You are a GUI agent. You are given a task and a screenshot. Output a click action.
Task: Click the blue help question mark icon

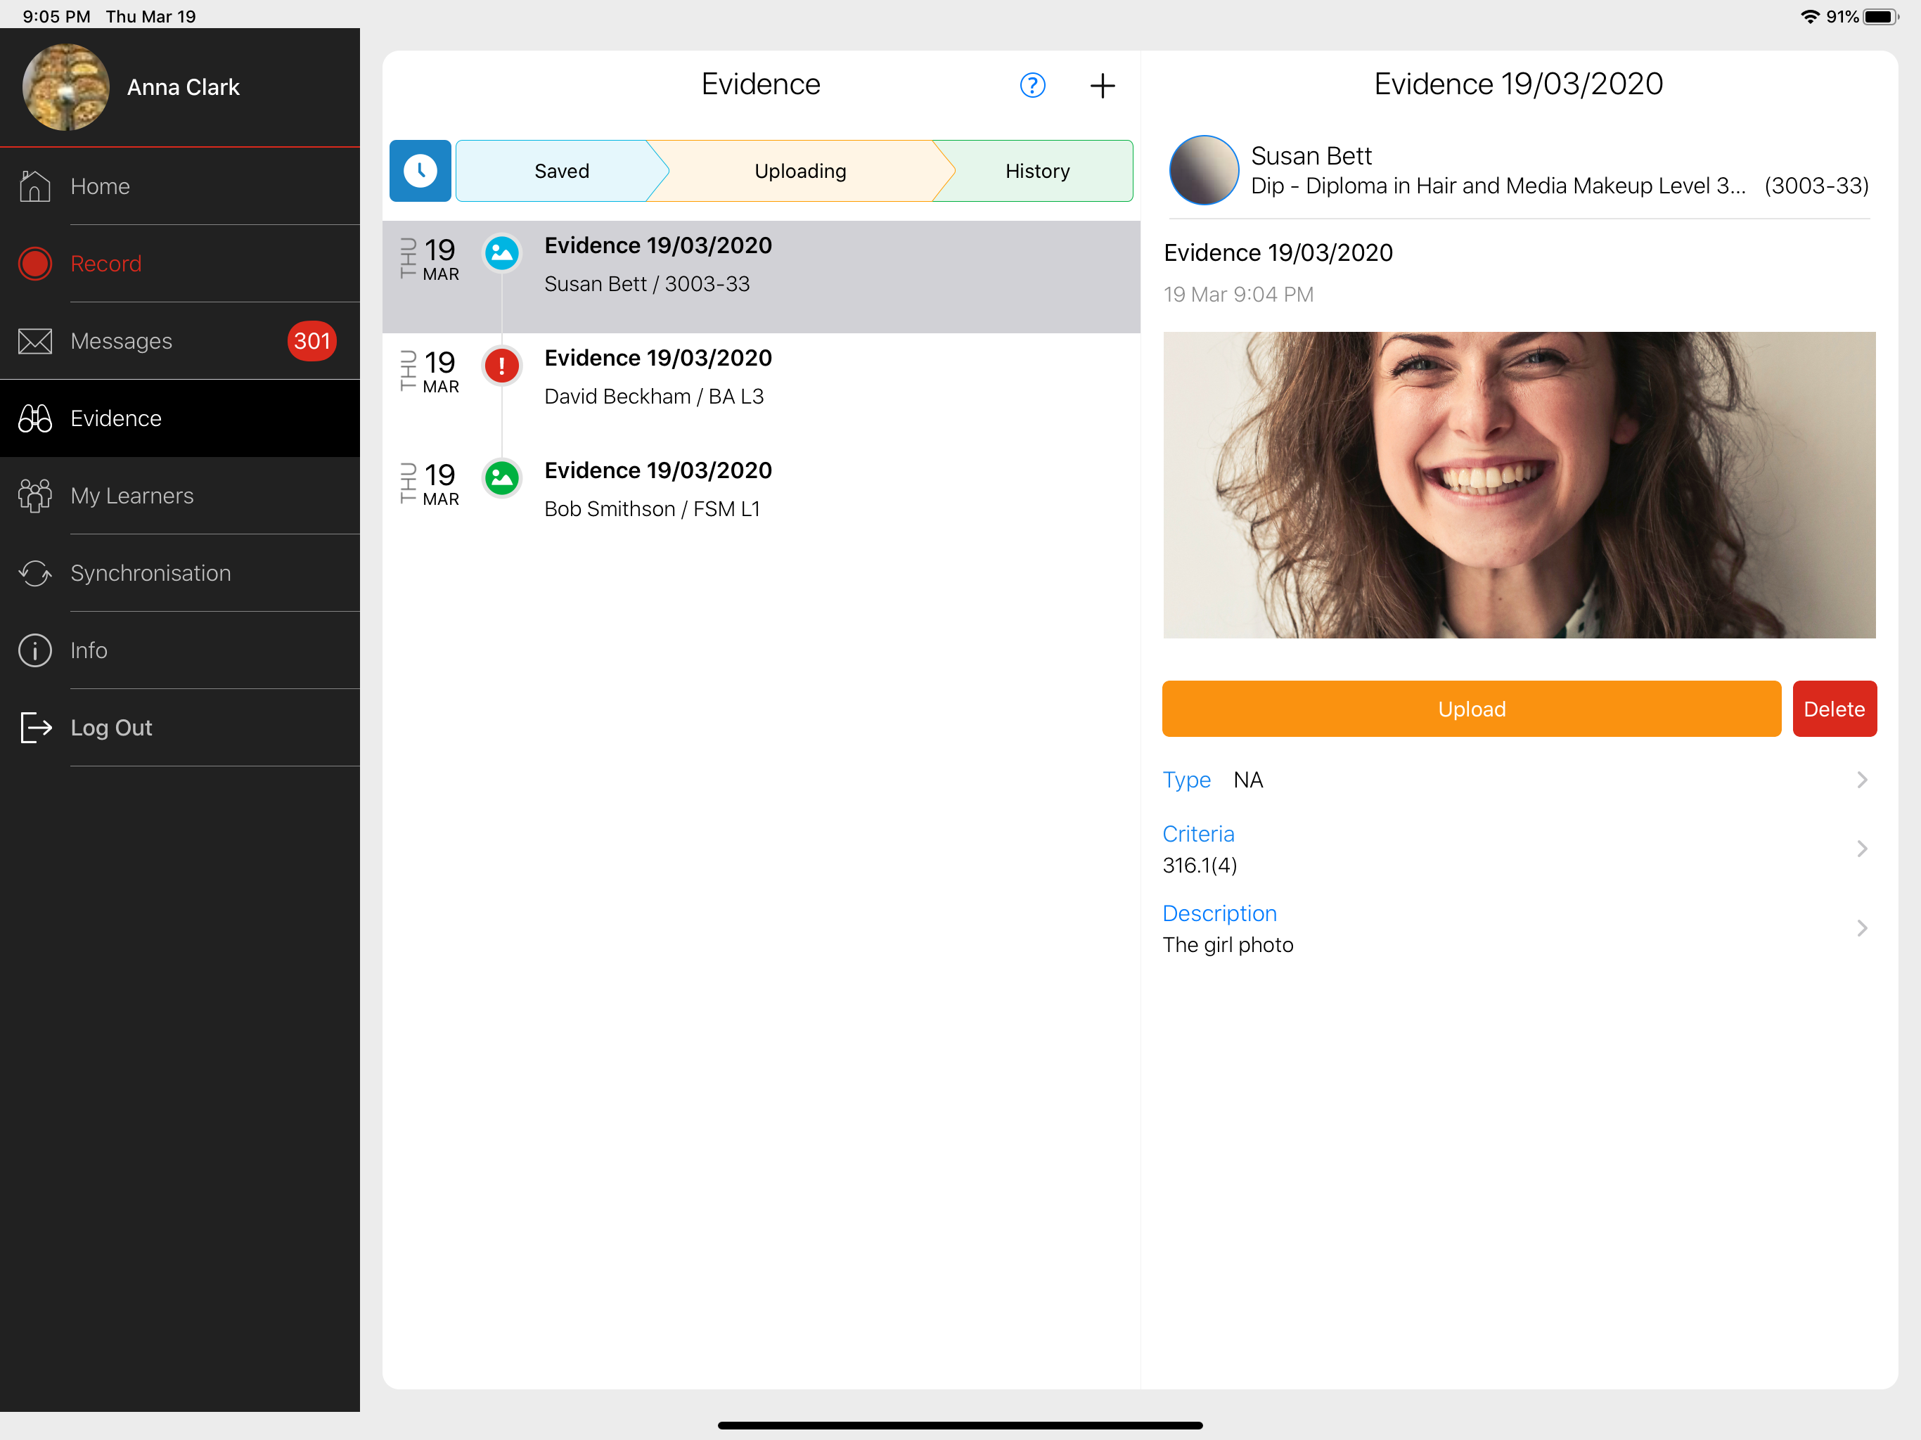pos(1032,85)
